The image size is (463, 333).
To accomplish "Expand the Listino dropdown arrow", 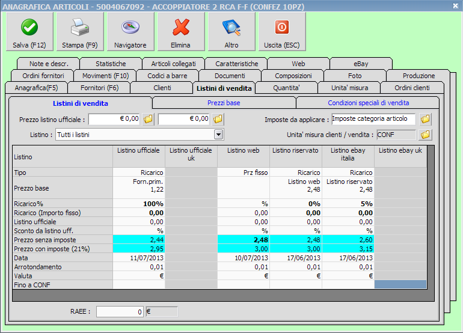I will (x=218, y=135).
